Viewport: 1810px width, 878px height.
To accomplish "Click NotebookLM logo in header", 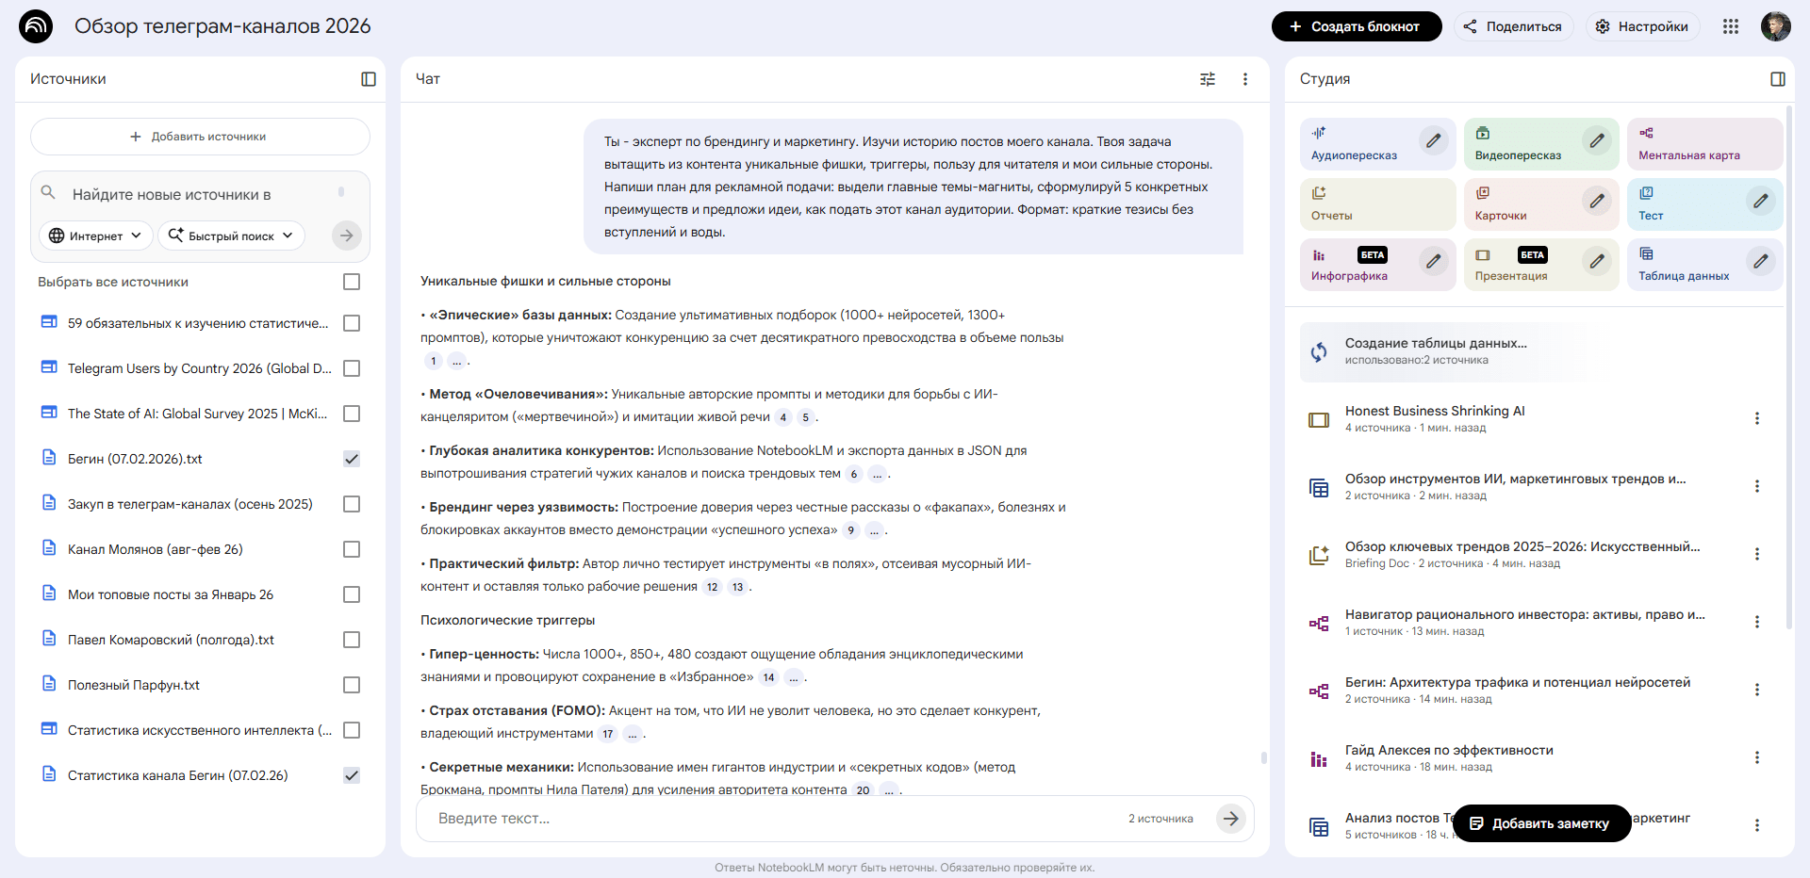I will (x=36, y=26).
